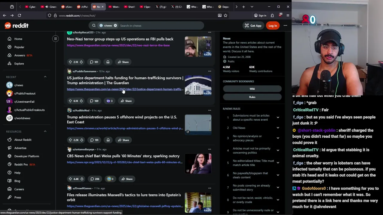The width and height of the screenshot is (383, 215).
Task: Open the Reddit header three-dot menu
Action: [x=285, y=26]
